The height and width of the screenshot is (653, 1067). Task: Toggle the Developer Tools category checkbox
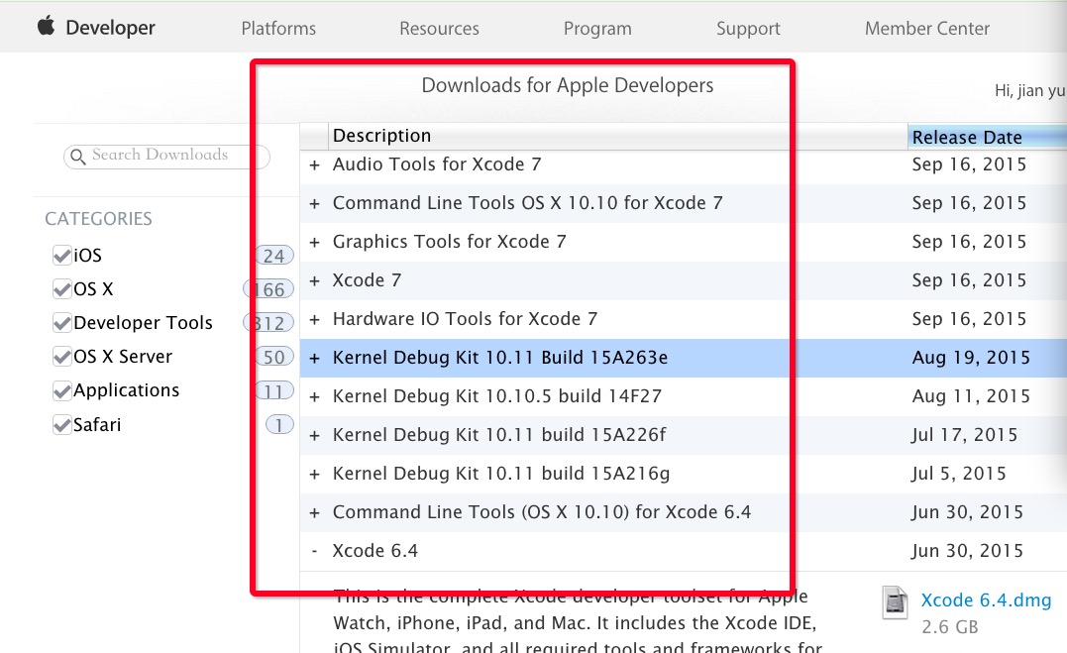tap(62, 323)
